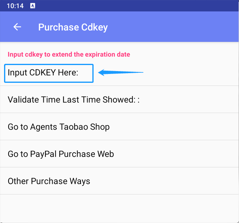The image size is (239, 223).
Task: Choose Other Purchase Ways
Action: tap(119, 181)
